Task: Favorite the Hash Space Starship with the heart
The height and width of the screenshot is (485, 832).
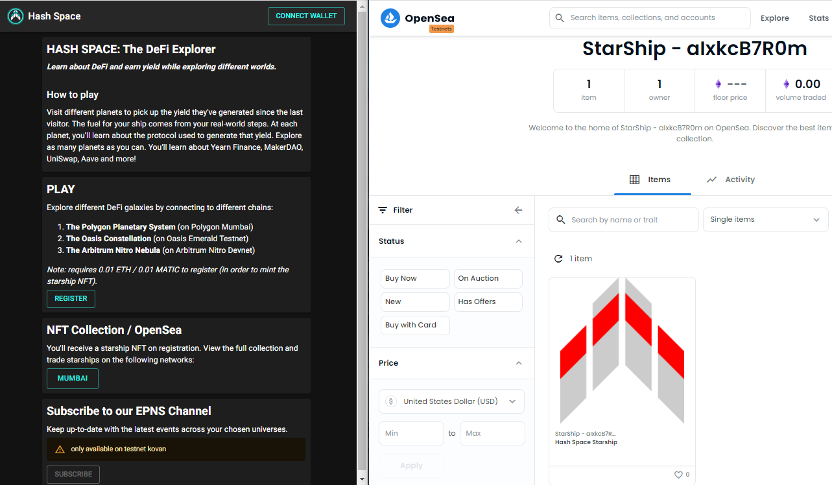Action: point(678,475)
